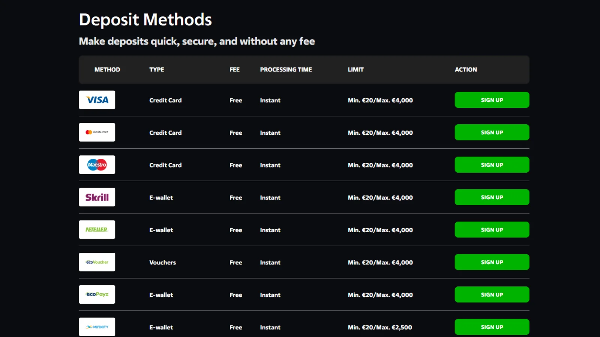This screenshot has width=600, height=337.
Task: Click Free fee in ecoVoucher row
Action: [x=236, y=262]
